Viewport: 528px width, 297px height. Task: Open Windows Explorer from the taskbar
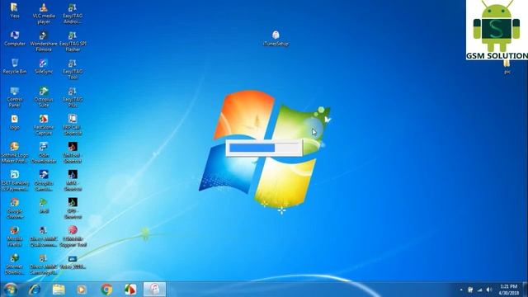(x=59, y=290)
